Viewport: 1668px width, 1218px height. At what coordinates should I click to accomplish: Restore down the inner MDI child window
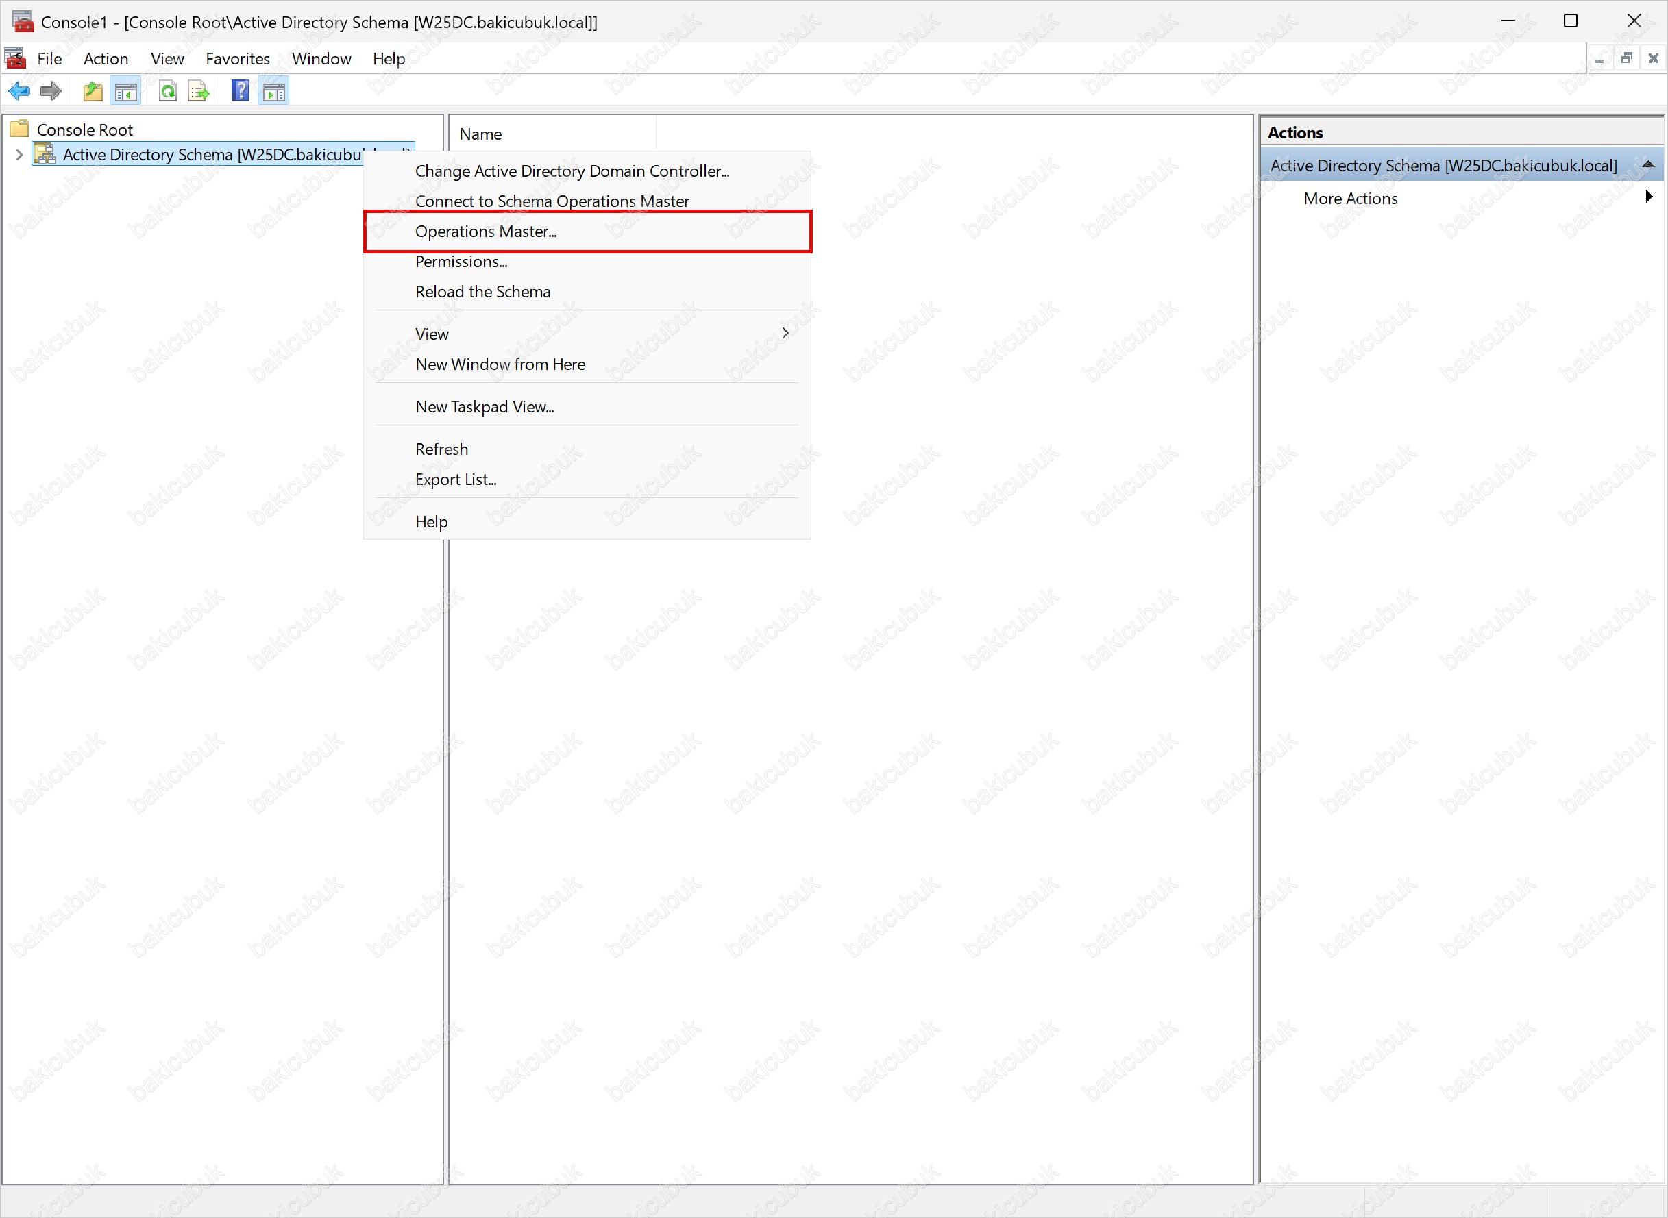click(1626, 59)
